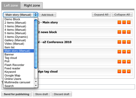Switch to the Right zone tab
The width and height of the screenshot is (136, 98).
(32, 6)
